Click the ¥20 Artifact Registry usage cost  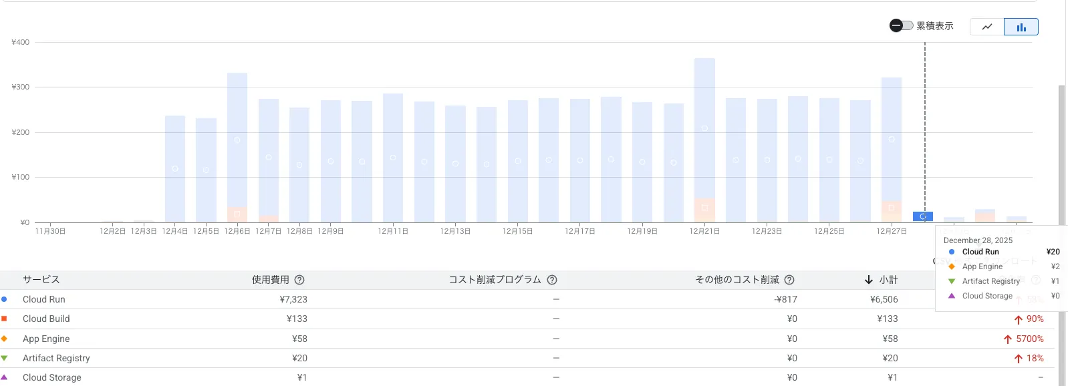[299, 358]
